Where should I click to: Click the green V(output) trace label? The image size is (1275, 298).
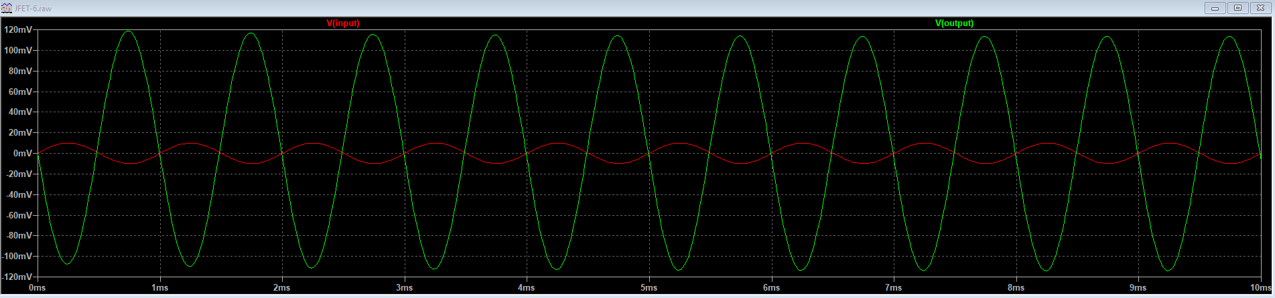click(x=954, y=23)
